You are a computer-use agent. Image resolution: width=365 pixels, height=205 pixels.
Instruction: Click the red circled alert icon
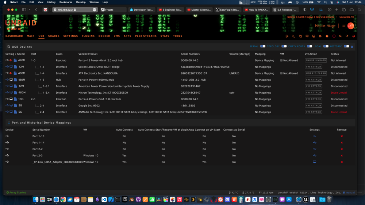tap(334, 36)
